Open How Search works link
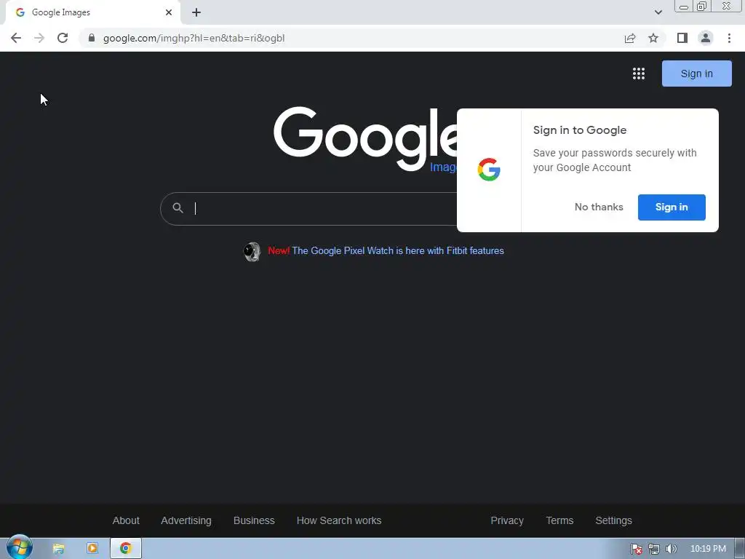 pyautogui.click(x=339, y=520)
